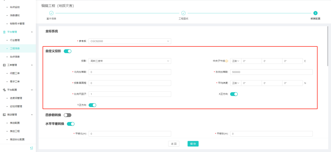The width and height of the screenshot is (331, 152).
Task: Click the 推送管理 sidebar section icon
Action: (x=4, y=115)
